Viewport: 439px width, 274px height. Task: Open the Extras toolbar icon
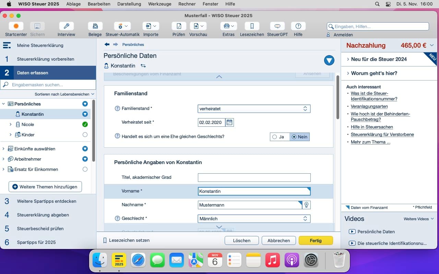coord(229,26)
